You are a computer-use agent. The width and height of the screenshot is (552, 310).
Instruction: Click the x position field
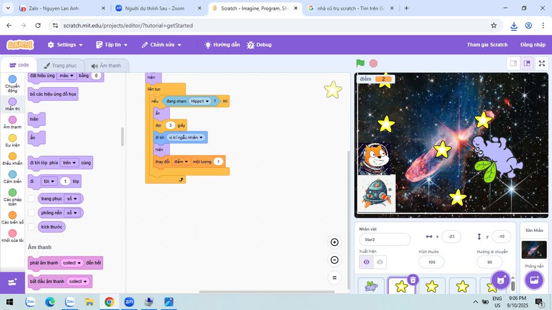pyautogui.click(x=451, y=237)
